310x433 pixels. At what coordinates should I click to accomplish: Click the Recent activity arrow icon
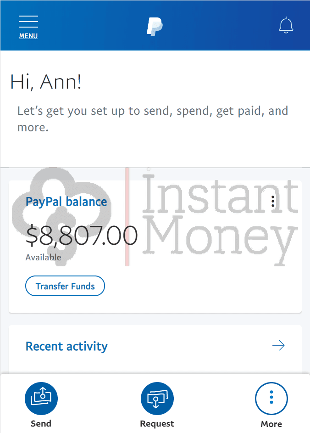[x=278, y=345]
